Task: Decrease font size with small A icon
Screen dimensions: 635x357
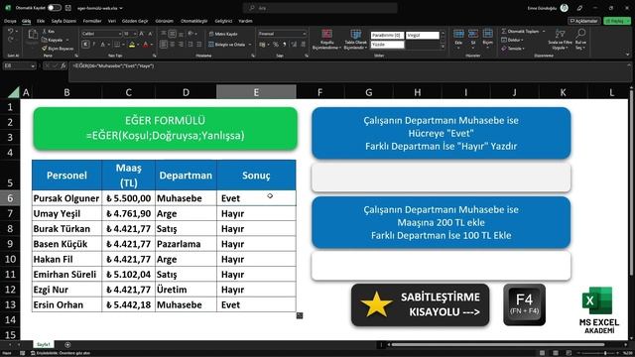Action: coord(150,34)
